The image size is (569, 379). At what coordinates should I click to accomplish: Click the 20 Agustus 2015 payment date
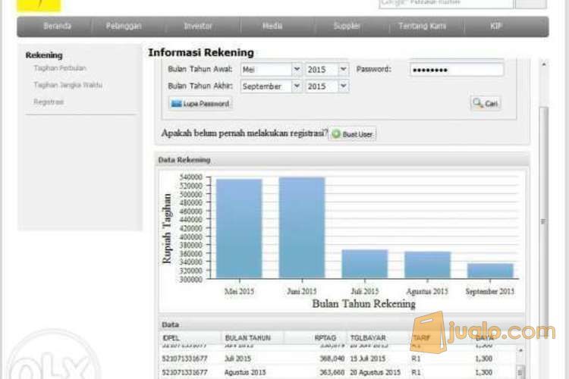376,372
